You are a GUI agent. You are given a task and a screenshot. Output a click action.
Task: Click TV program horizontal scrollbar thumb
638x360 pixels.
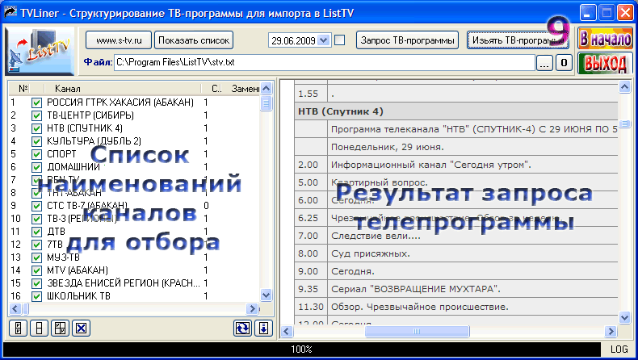point(417,332)
